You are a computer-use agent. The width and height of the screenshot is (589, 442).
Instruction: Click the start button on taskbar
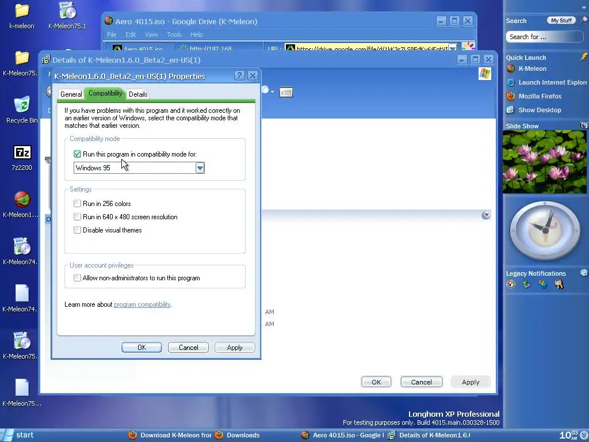click(18, 435)
